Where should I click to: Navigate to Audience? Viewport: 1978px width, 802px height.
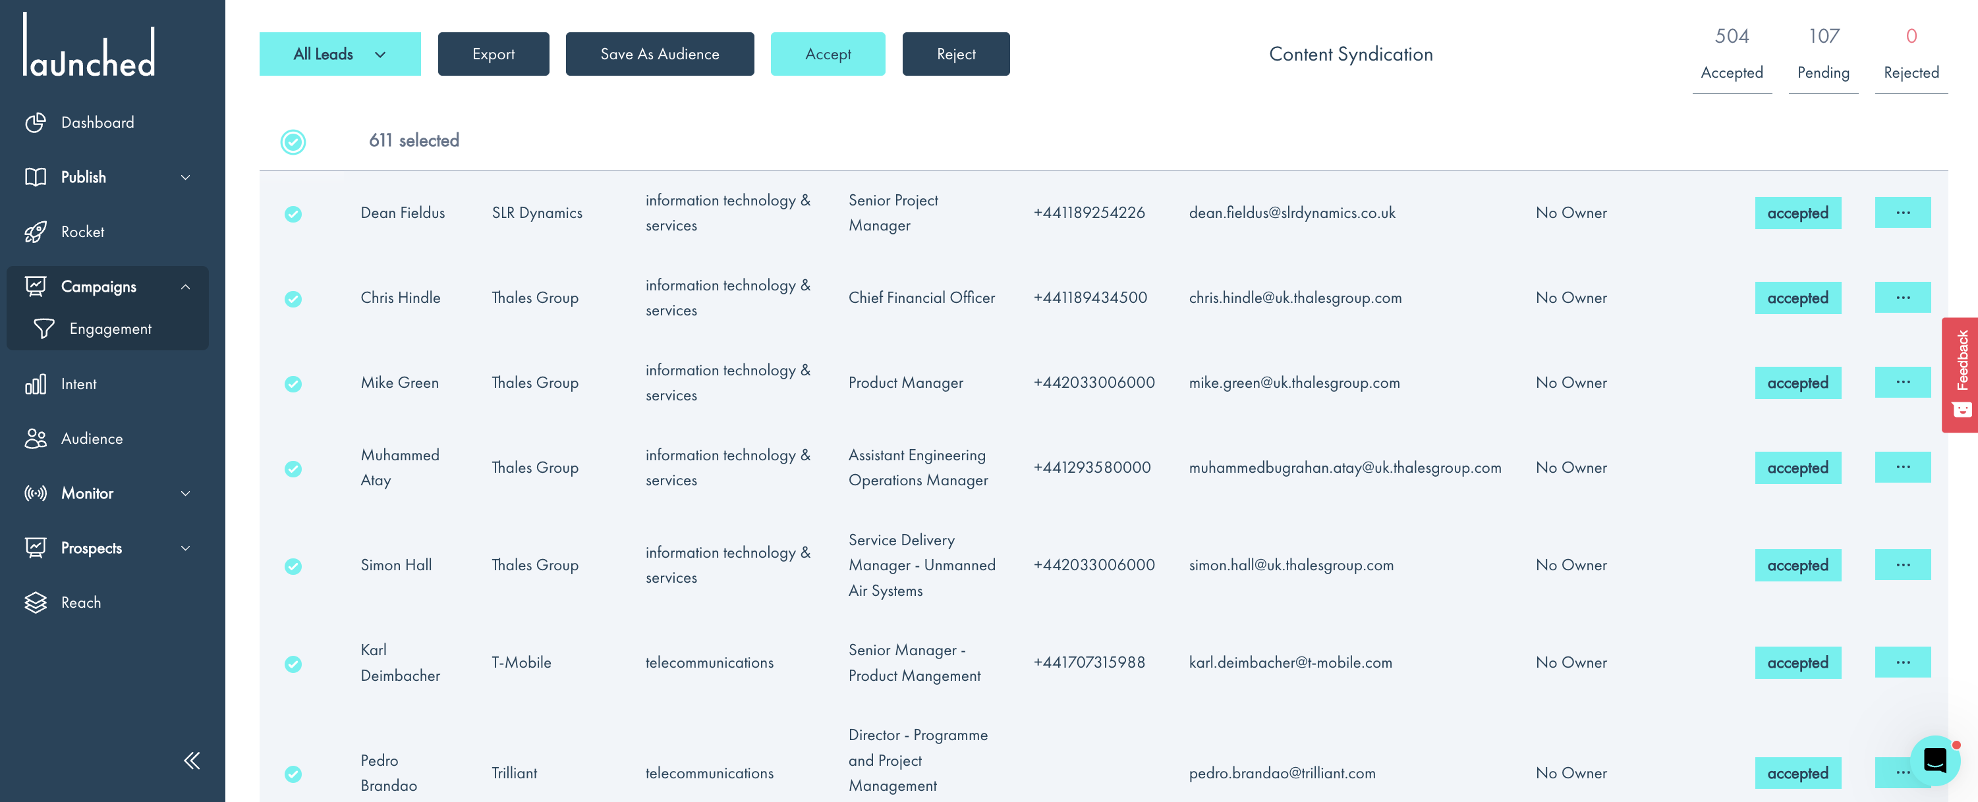92,439
